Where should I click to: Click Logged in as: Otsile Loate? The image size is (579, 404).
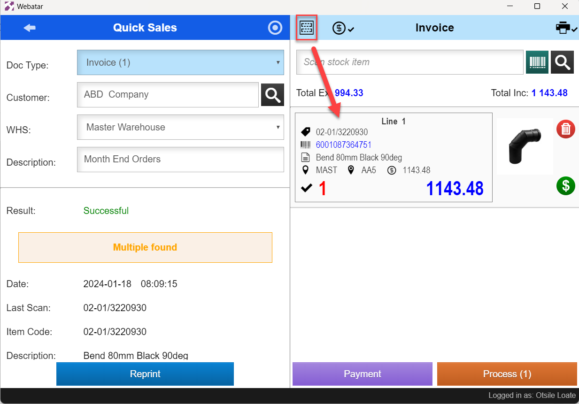point(532,396)
